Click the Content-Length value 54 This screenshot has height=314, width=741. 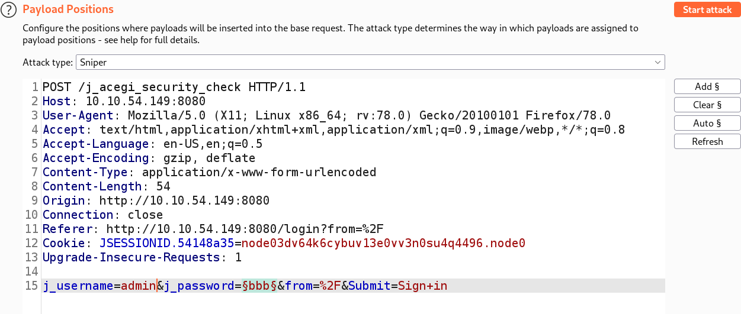163,187
